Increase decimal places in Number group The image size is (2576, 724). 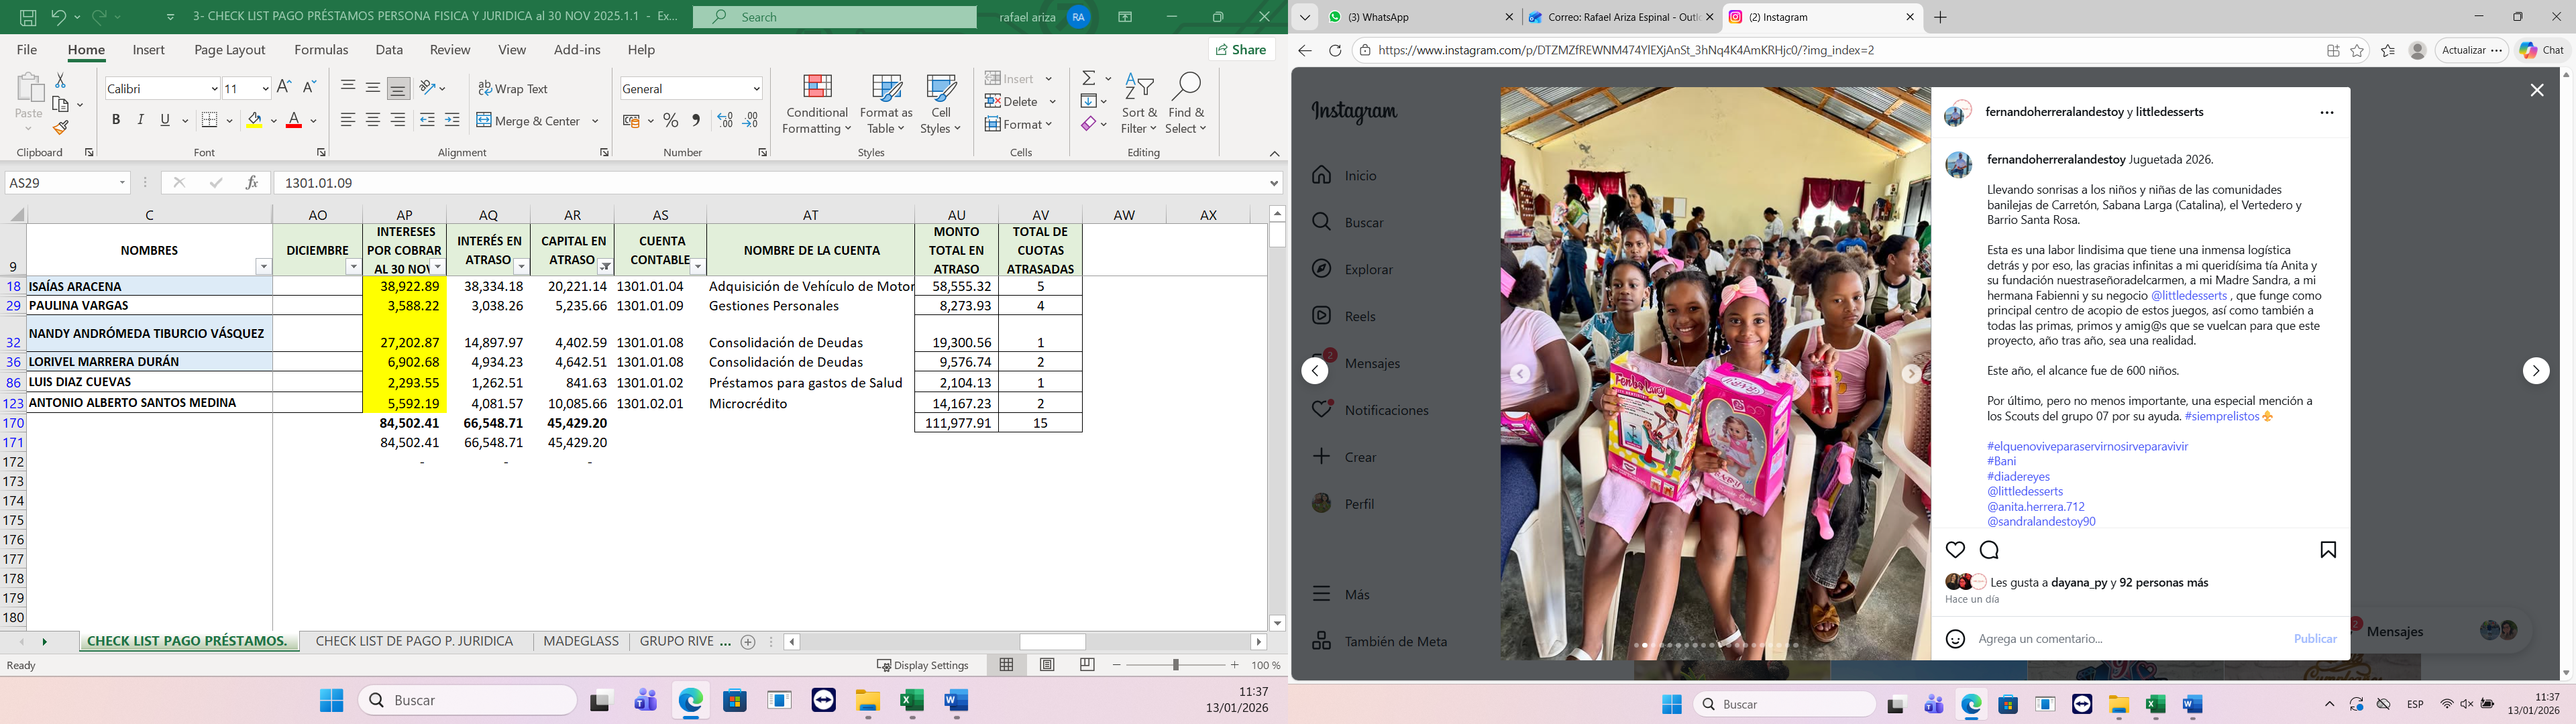(725, 121)
